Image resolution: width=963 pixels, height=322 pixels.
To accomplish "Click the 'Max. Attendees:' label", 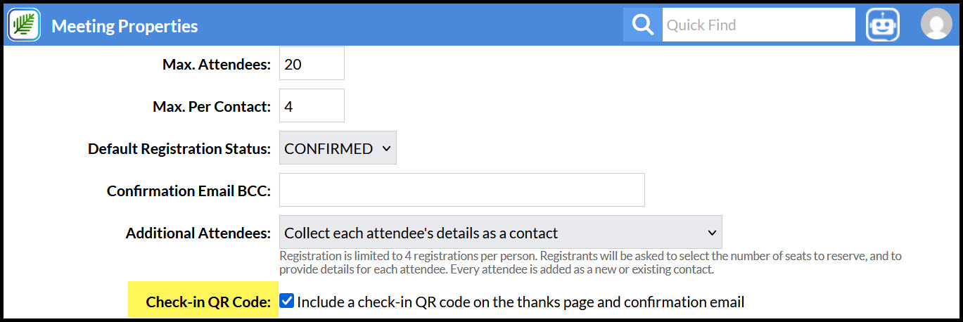I will pos(217,65).
